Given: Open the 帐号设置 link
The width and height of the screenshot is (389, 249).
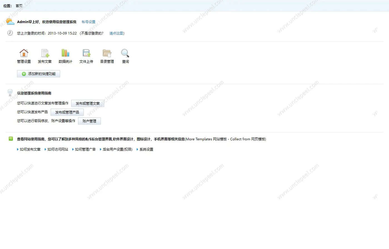Looking at the screenshot, I should click(x=88, y=22).
